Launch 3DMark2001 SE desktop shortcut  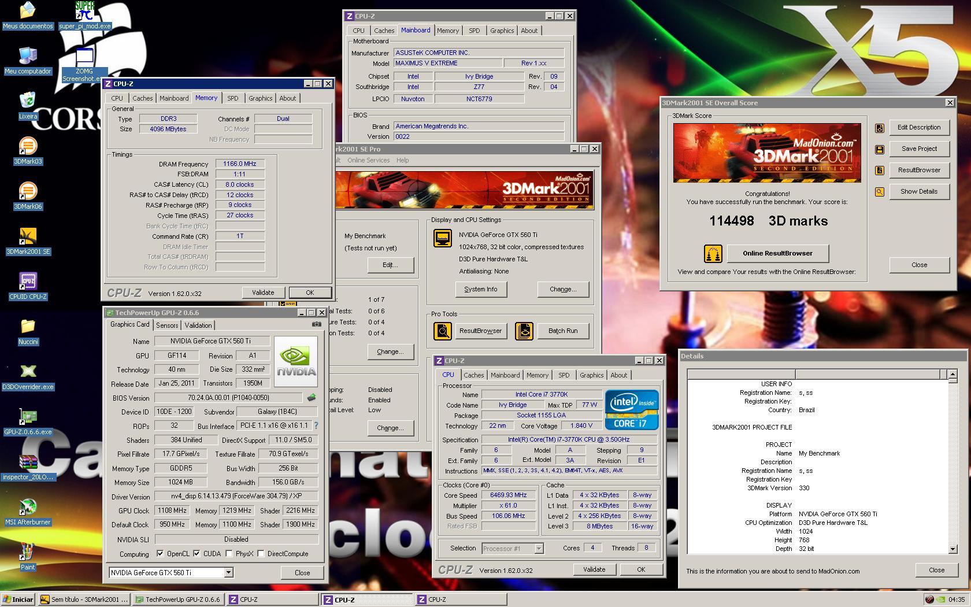[28, 241]
